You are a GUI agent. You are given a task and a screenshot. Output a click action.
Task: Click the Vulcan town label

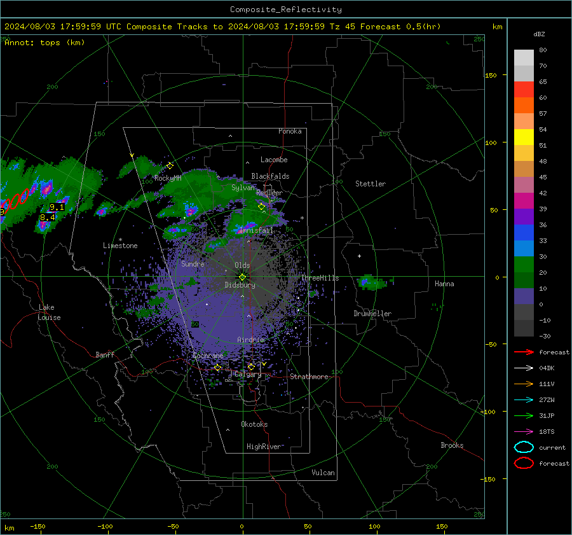tap(323, 473)
